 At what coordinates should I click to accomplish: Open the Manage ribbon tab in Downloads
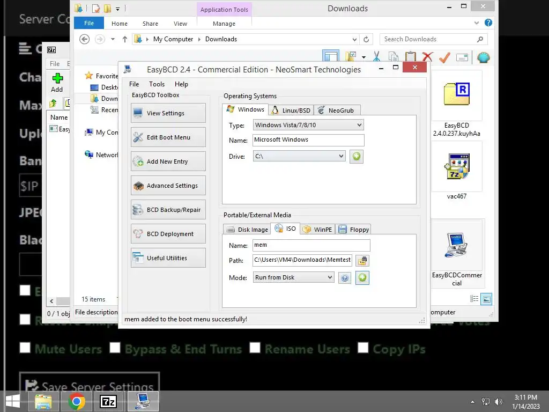pos(224,24)
